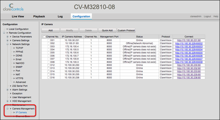The width and height of the screenshot is (220, 120).
Task: Click the 10.100.31.93 address cell
Action: [72, 43]
